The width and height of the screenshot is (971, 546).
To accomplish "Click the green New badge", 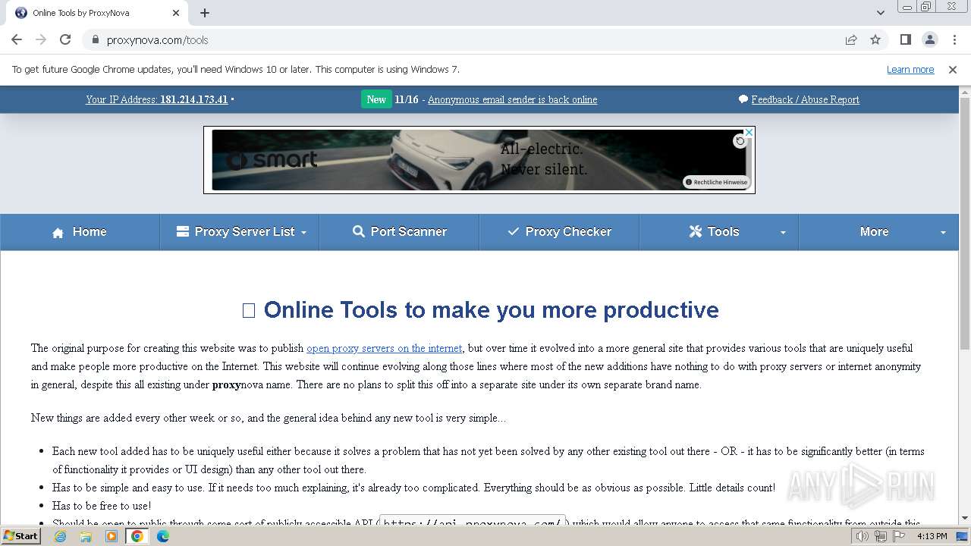I will (376, 99).
